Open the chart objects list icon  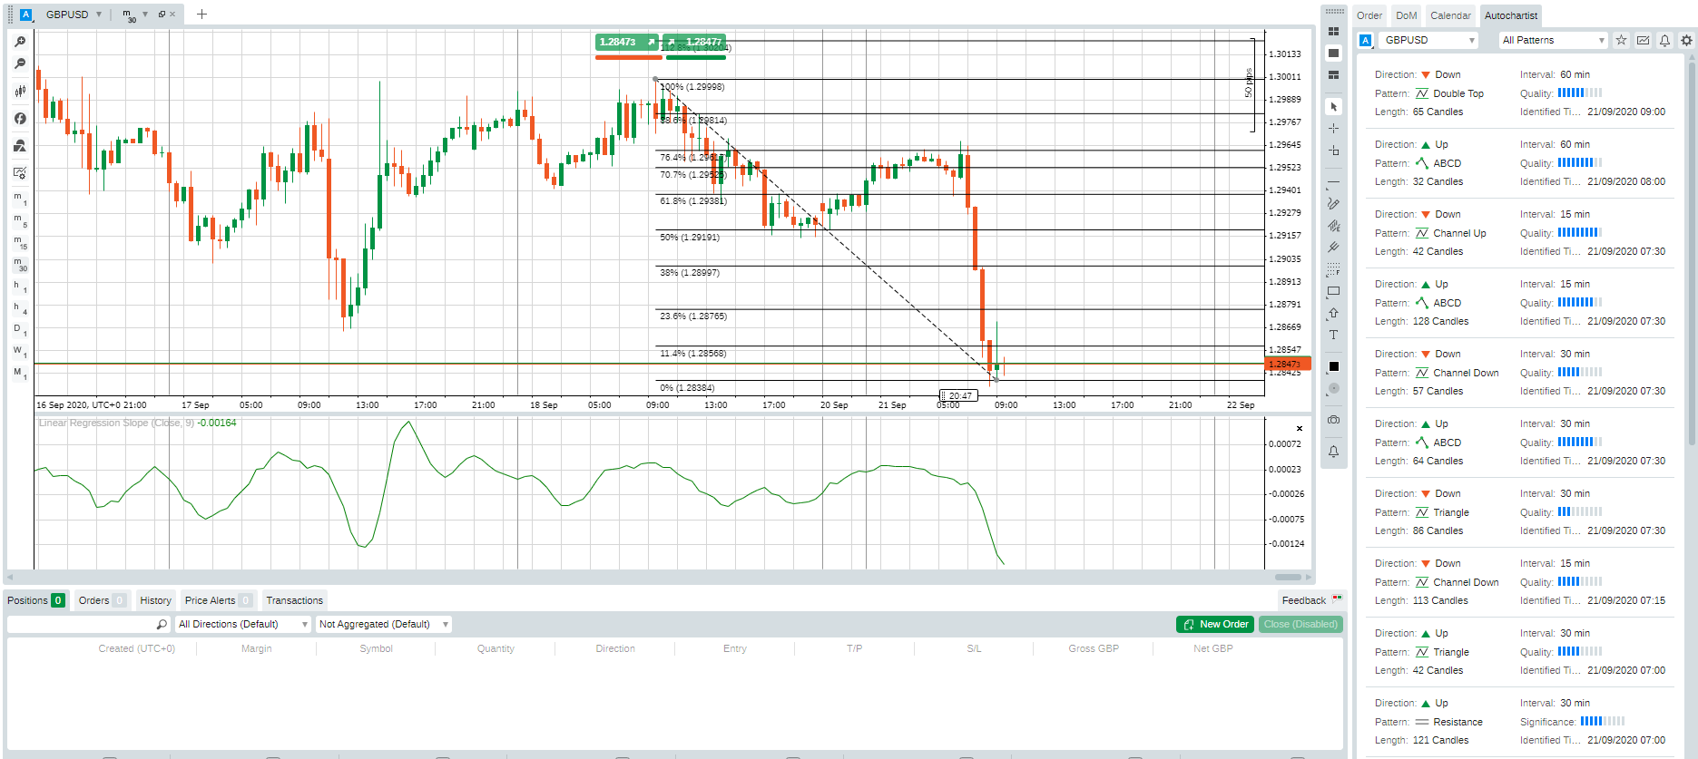pyautogui.click(x=20, y=146)
